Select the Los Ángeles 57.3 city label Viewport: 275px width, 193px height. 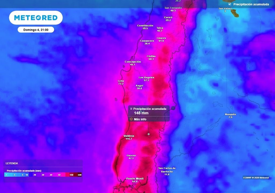[x=146, y=79]
